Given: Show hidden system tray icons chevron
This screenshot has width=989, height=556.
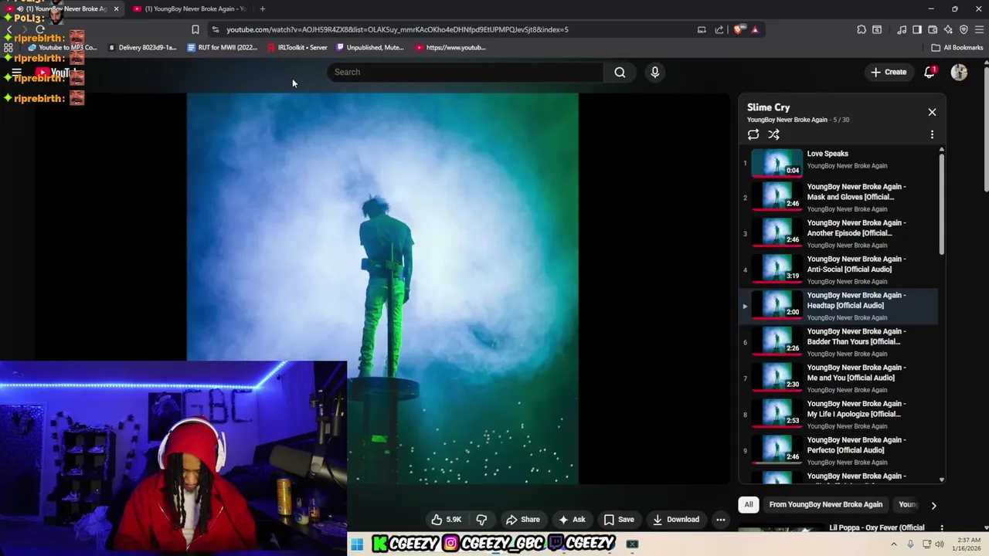Looking at the screenshot, I should pyautogui.click(x=894, y=544).
